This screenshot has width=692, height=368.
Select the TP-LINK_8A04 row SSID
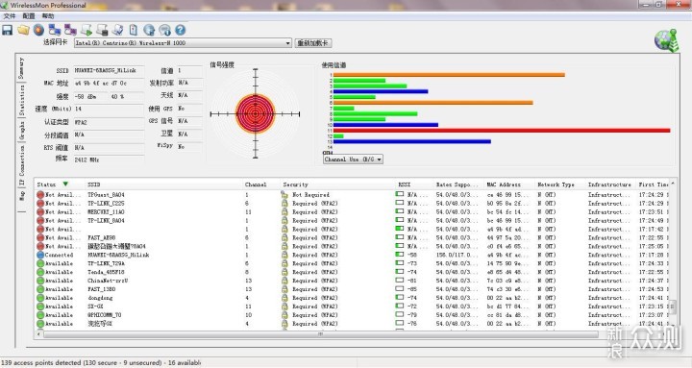click(x=106, y=221)
